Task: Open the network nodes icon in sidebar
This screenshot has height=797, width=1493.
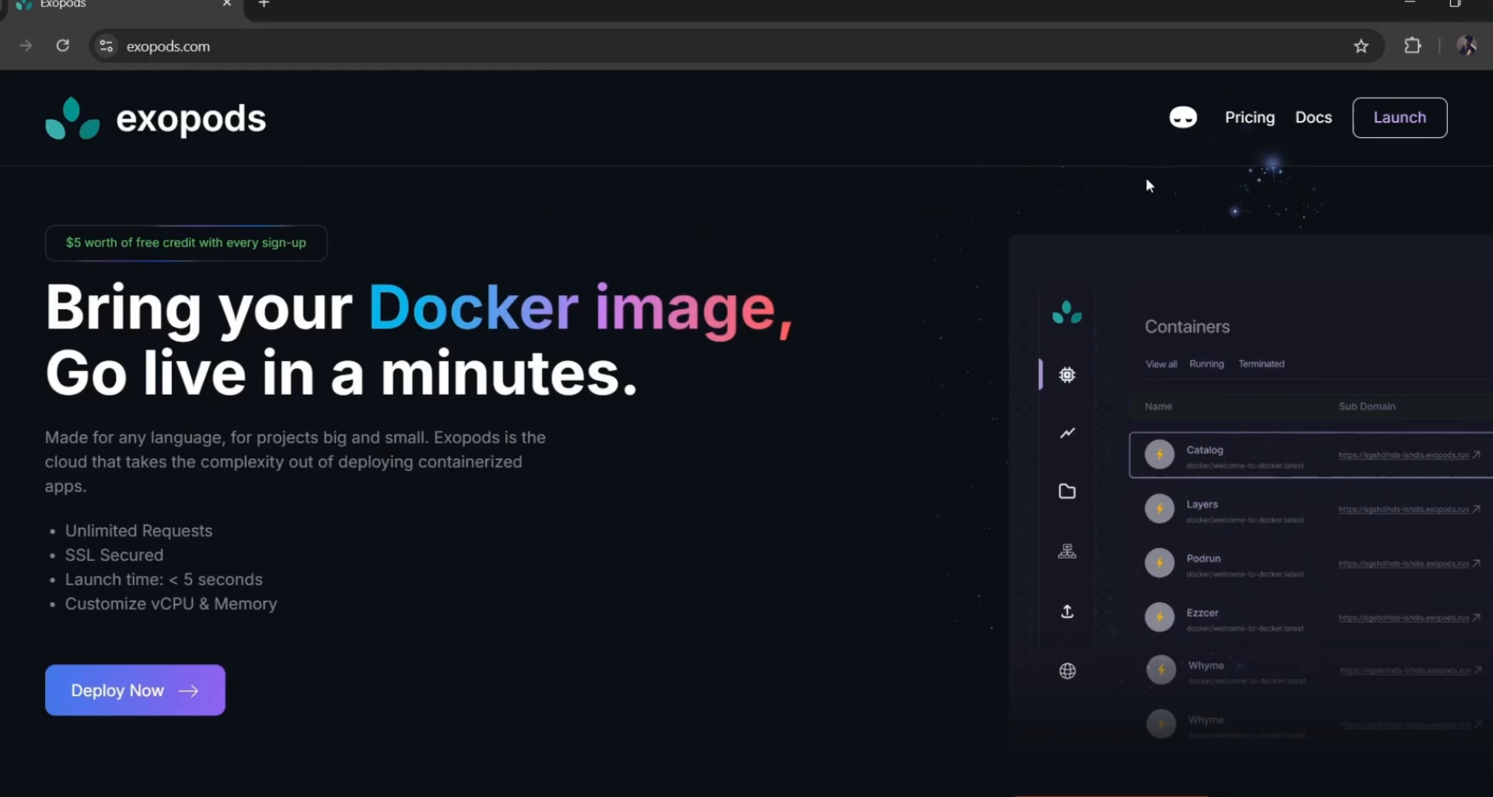Action: coord(1067,551)
